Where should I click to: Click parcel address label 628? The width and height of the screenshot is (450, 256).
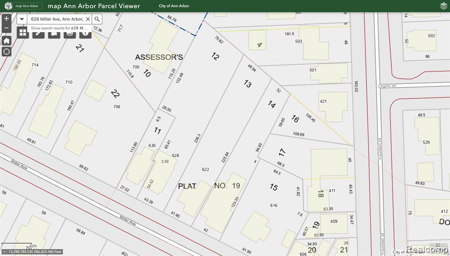pos(175,155)
